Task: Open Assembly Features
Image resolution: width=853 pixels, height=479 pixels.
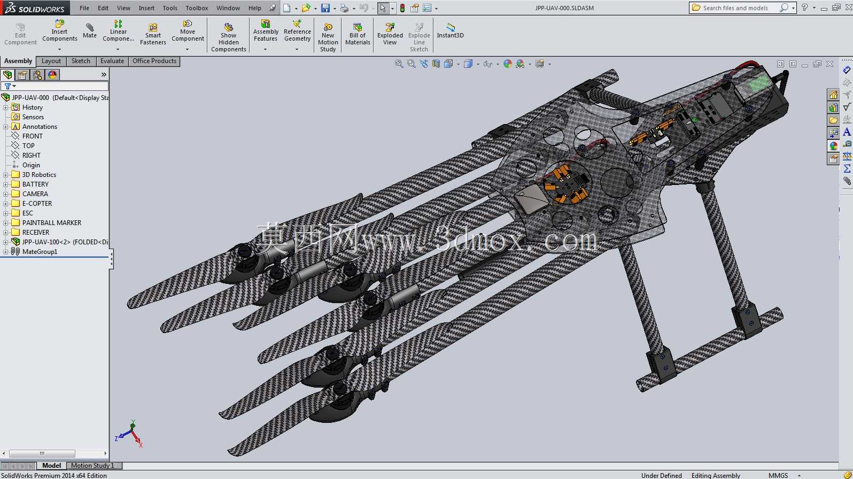Action: point(266,31)
